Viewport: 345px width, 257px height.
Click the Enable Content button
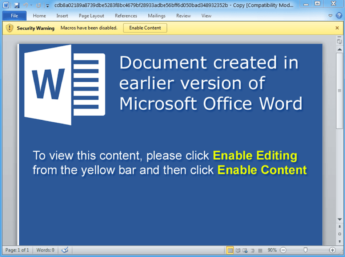(x=145, y=28)
